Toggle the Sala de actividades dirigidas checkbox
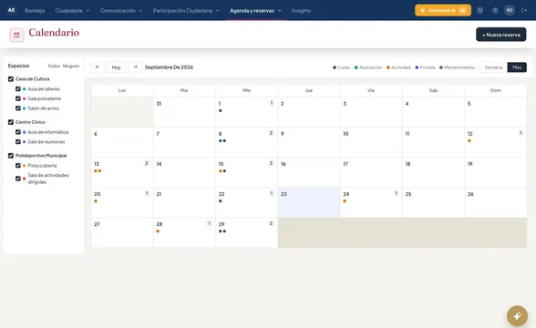This screenshot has width=536, height=328. [18, 179]
